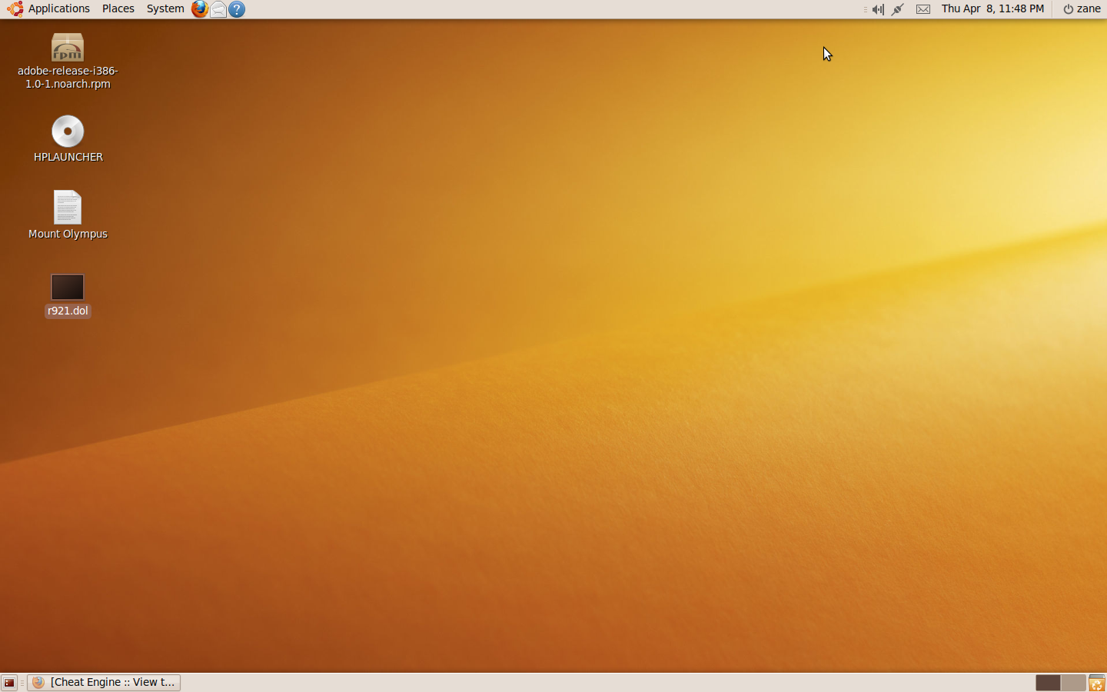Open the power button menu
Screen dimensions: 1107x692
tap(1068, 9)
